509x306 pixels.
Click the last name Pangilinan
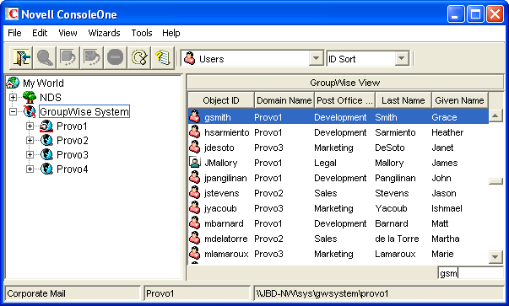[x=395, y=178]
